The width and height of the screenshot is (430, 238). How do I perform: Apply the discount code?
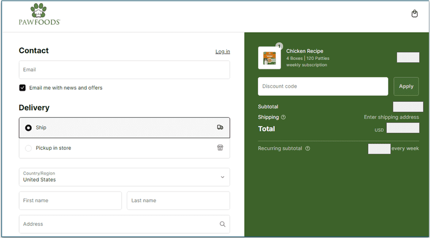[406, 86]
